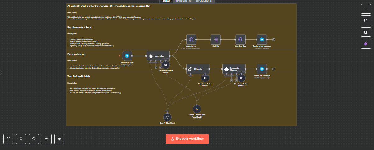Select the Telegram Trigger node
Image resolution: width=374 pixels, height=150 pixels.
pos(127,56)
